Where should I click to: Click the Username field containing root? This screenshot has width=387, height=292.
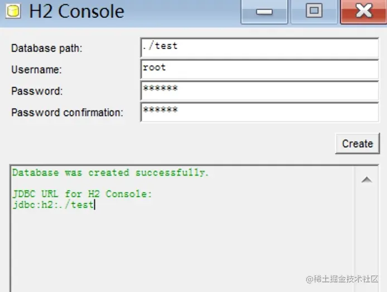pos(259,69)
